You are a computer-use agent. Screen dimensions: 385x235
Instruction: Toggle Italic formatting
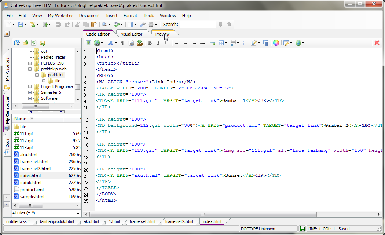158,43
